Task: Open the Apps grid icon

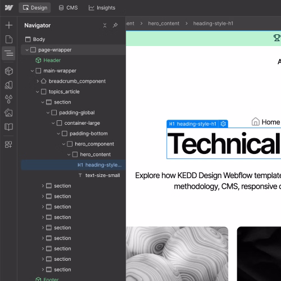Action: click(8, 144)
